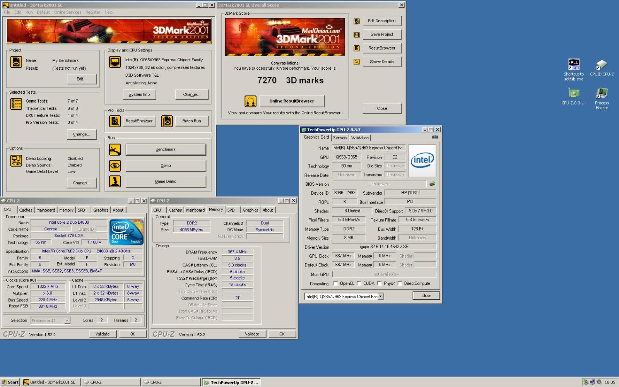Select the TechPowerUp GPU-Z taskbar item
This screenshot has height=387, width=619.
231,382
